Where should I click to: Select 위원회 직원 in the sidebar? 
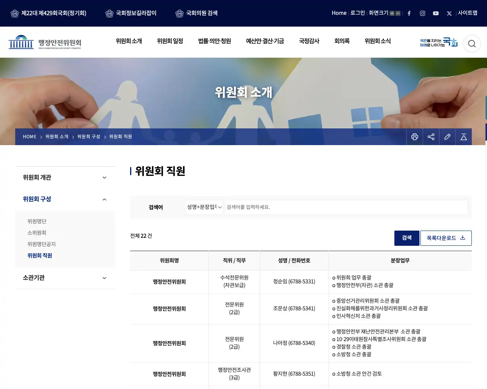pos(40,255)
